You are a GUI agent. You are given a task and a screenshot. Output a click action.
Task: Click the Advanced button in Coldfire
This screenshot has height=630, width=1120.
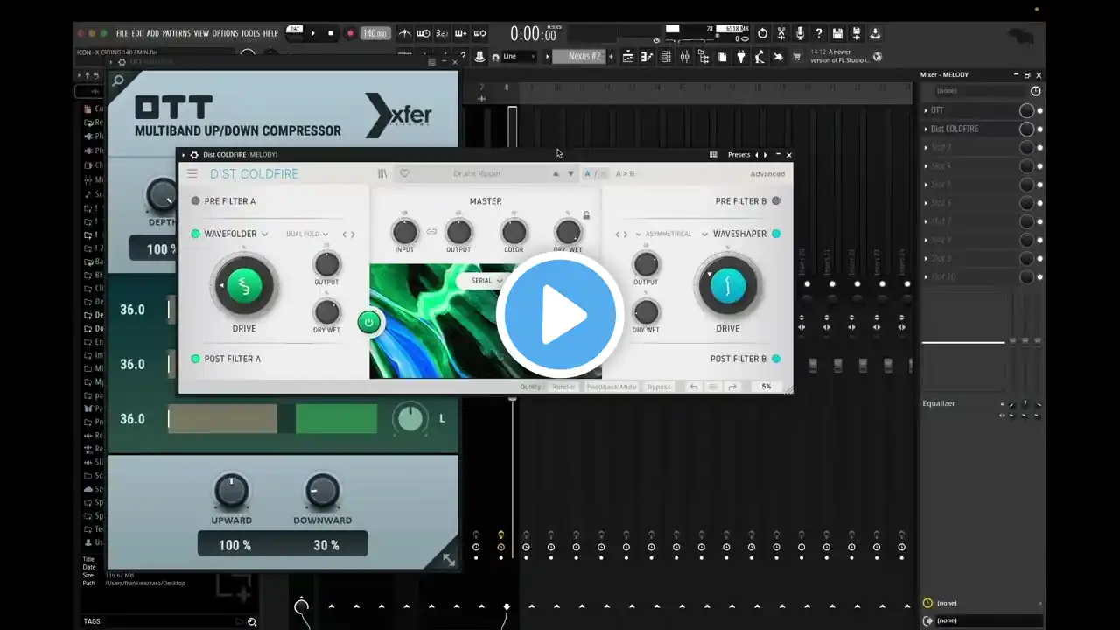pyautogui.click(x=767, y=174)
